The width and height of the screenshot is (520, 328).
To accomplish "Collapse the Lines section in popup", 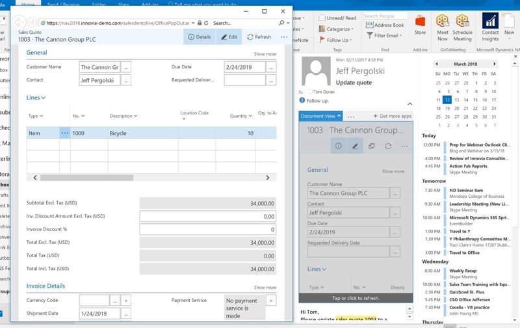I will tap(36, 98).
